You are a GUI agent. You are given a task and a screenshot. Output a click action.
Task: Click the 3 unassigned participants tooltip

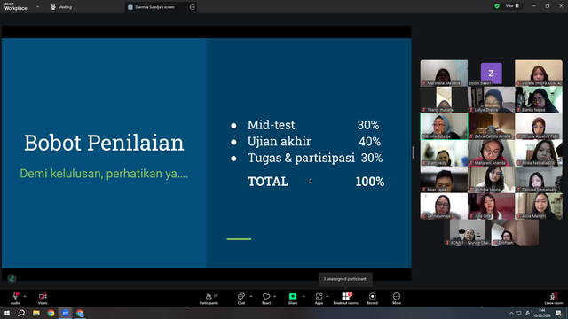tap(345, 279)
